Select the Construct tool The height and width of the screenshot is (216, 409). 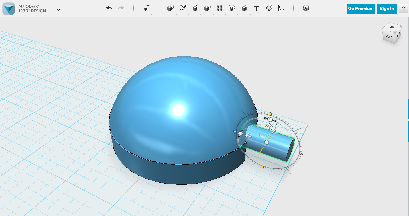195,8
